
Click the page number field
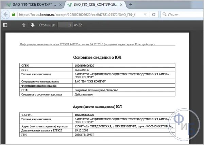65,25
